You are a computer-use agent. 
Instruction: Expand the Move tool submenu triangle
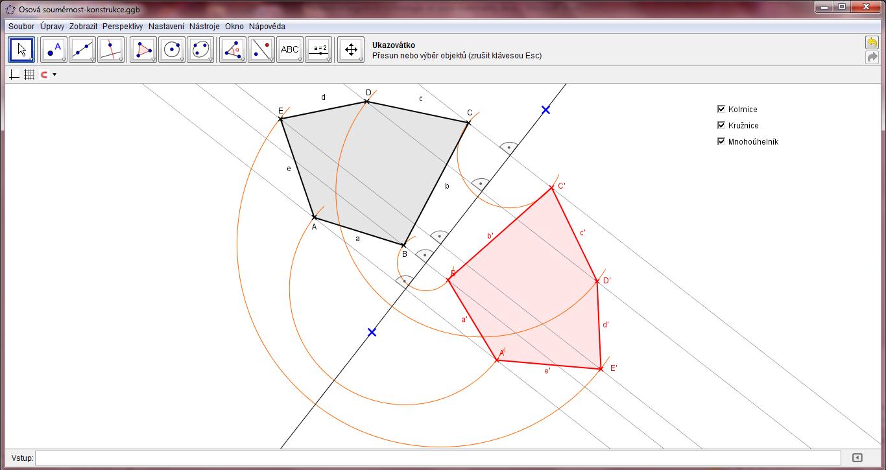coord(30,60)
